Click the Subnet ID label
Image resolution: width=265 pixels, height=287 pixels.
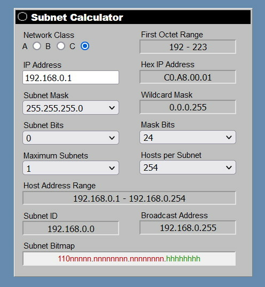click(41, 216)
